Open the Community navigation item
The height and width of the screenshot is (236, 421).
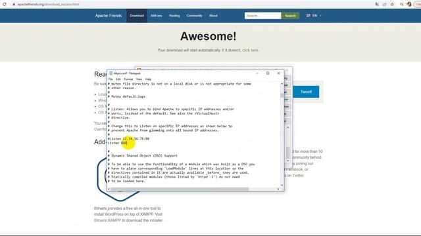[x=195, y=16]
